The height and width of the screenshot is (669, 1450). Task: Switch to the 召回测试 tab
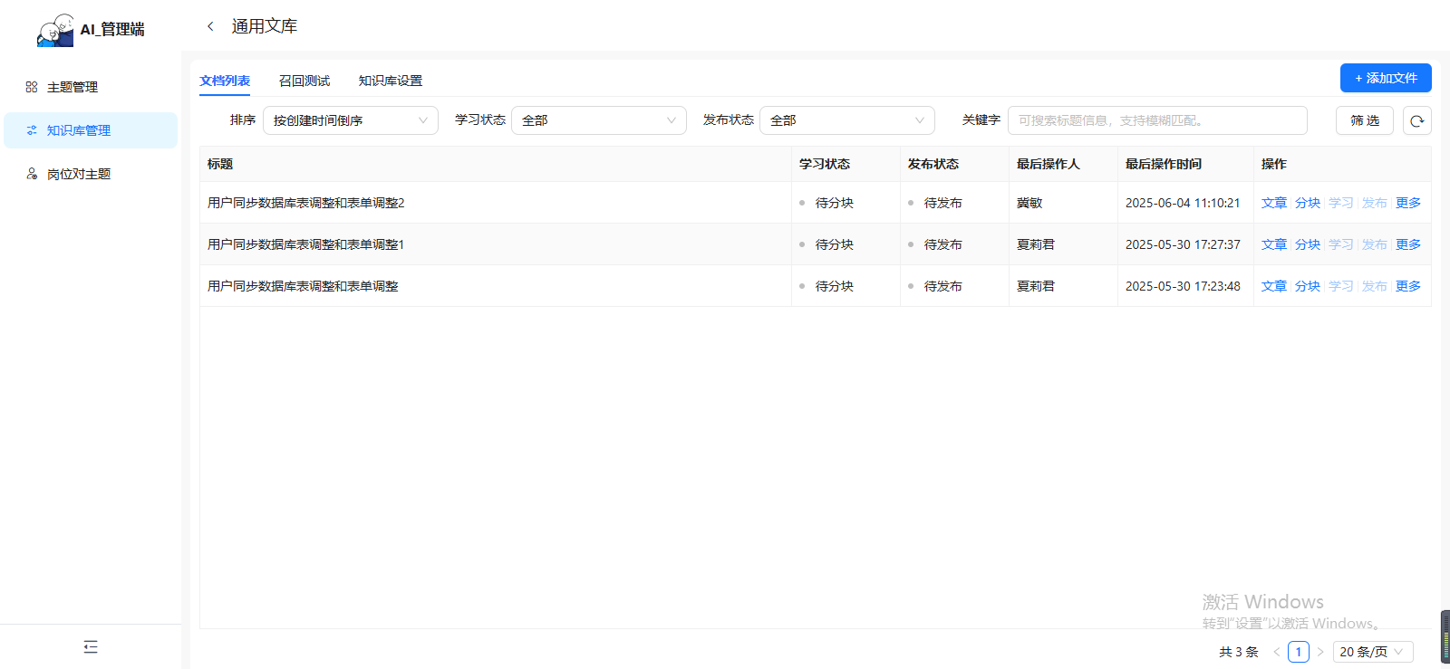click(x=304, y=81)
